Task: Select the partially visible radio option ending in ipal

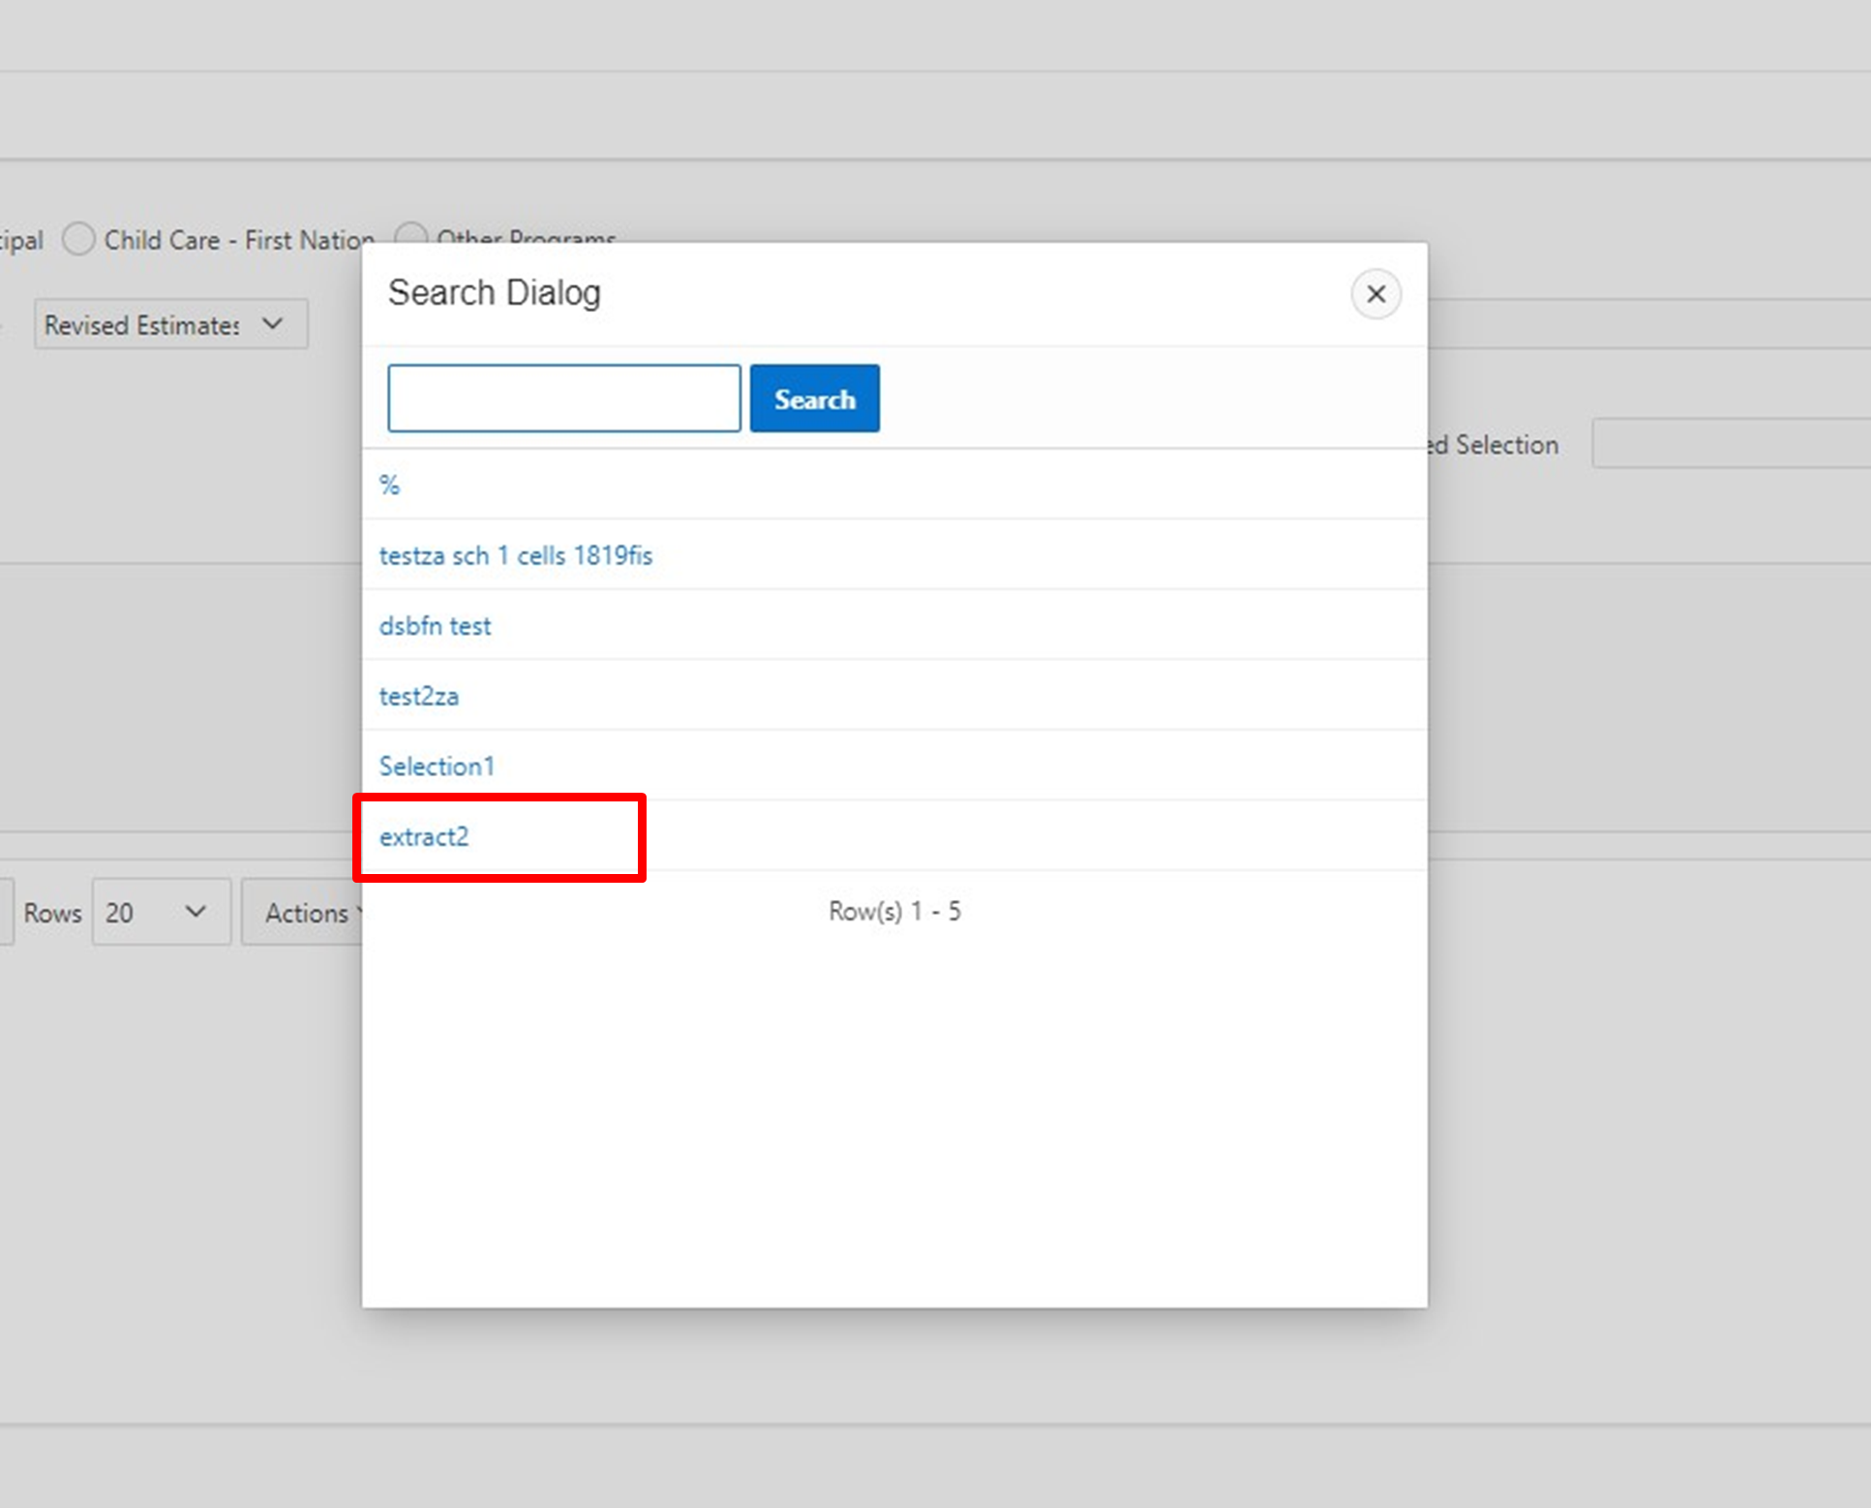Action: click(x=21, y=240)
